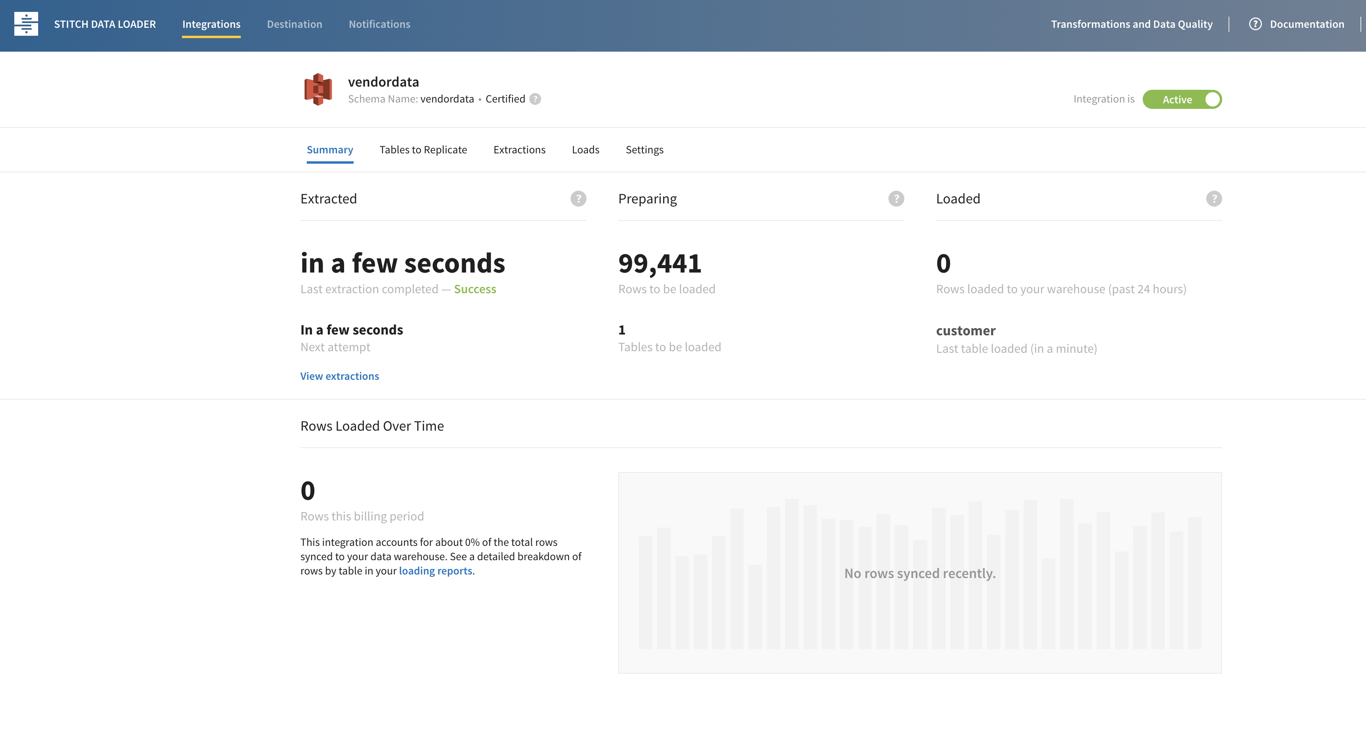Select the Summary tab

coord(329,150)
